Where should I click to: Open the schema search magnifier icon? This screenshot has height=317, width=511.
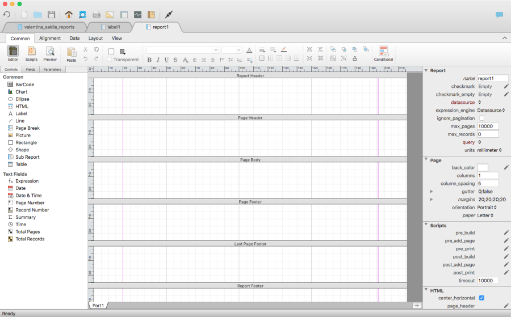coord(82,14)
